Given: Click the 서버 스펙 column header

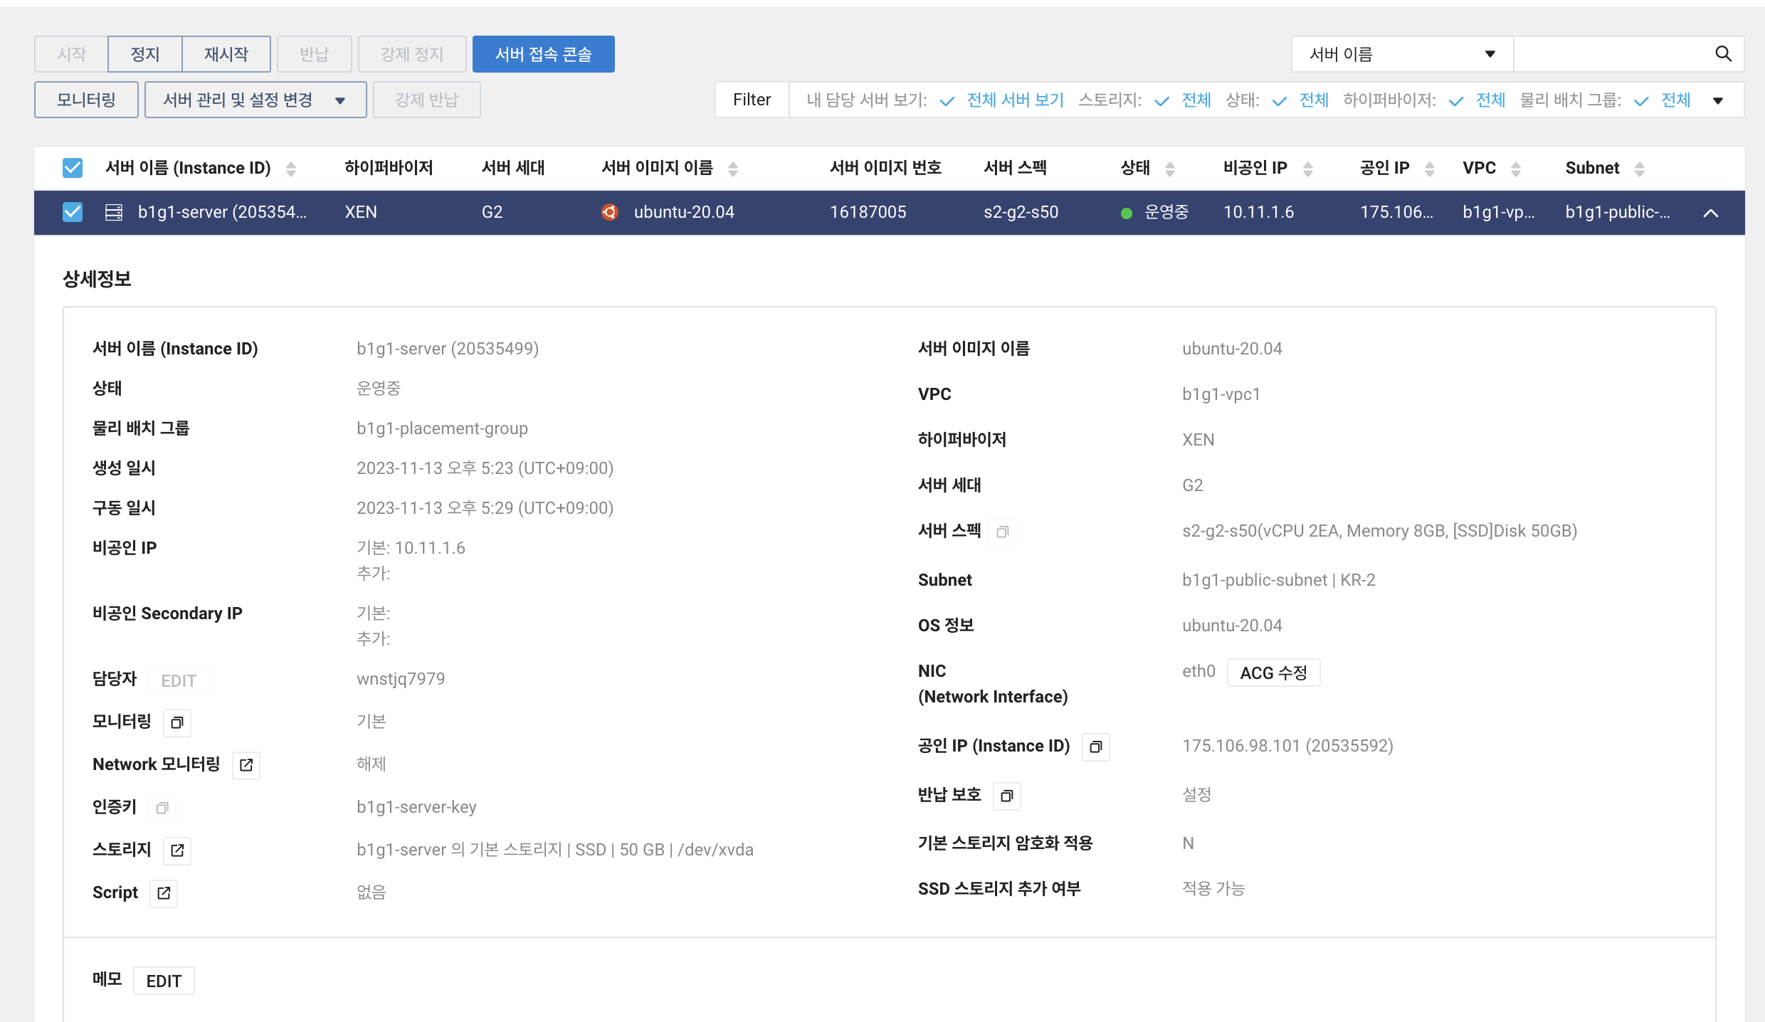Looking at the screenshot, I should 1015,168.
